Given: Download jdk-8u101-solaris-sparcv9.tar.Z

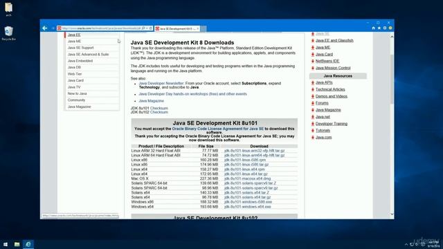Looking at the screenshot, I should [x=250, y=183].
